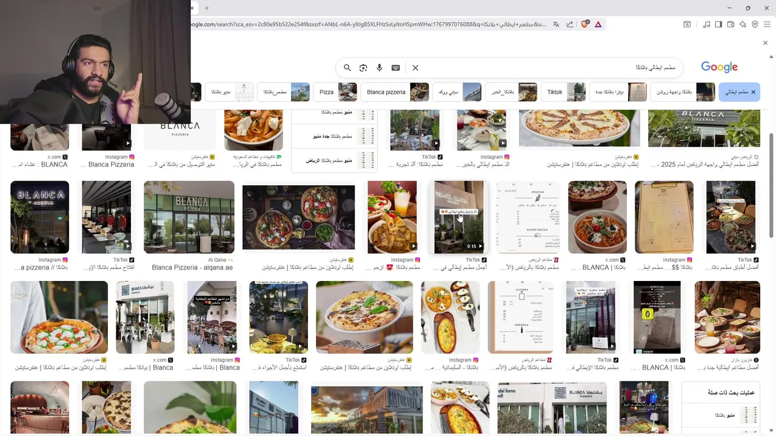Select the بلانكا واجهة روشن chip

tap(683, 92)
